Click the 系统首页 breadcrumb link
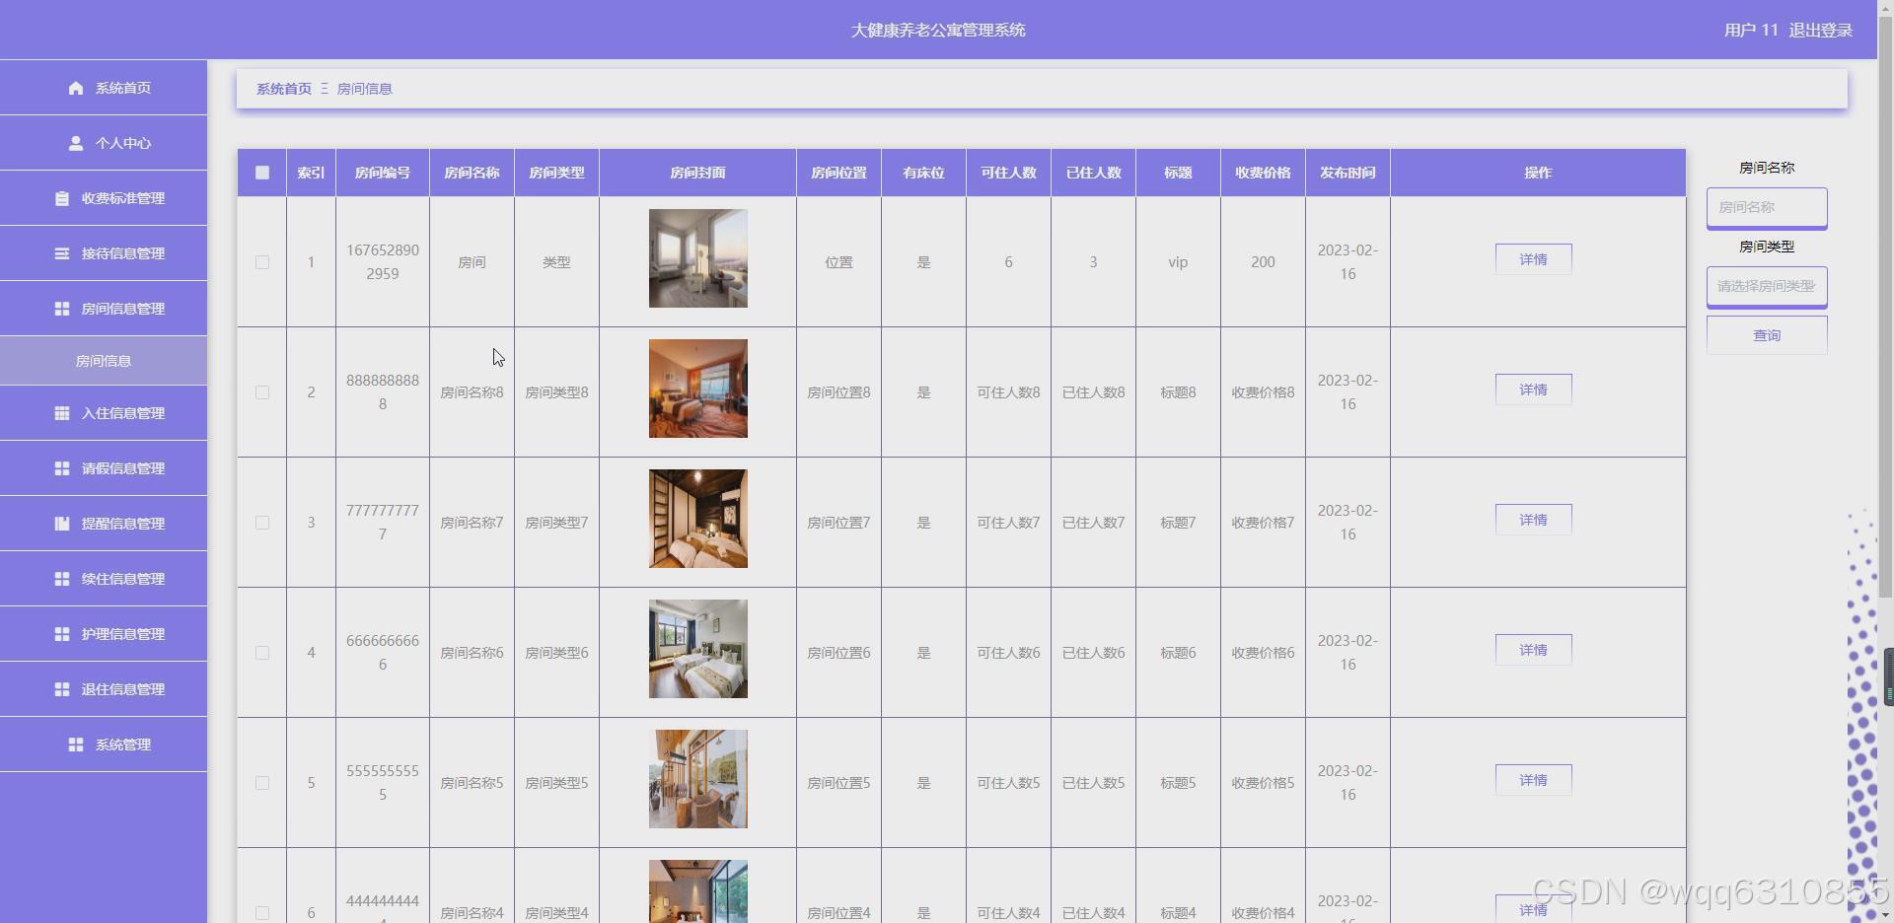 pyautogui.click(x=284, y=89)
